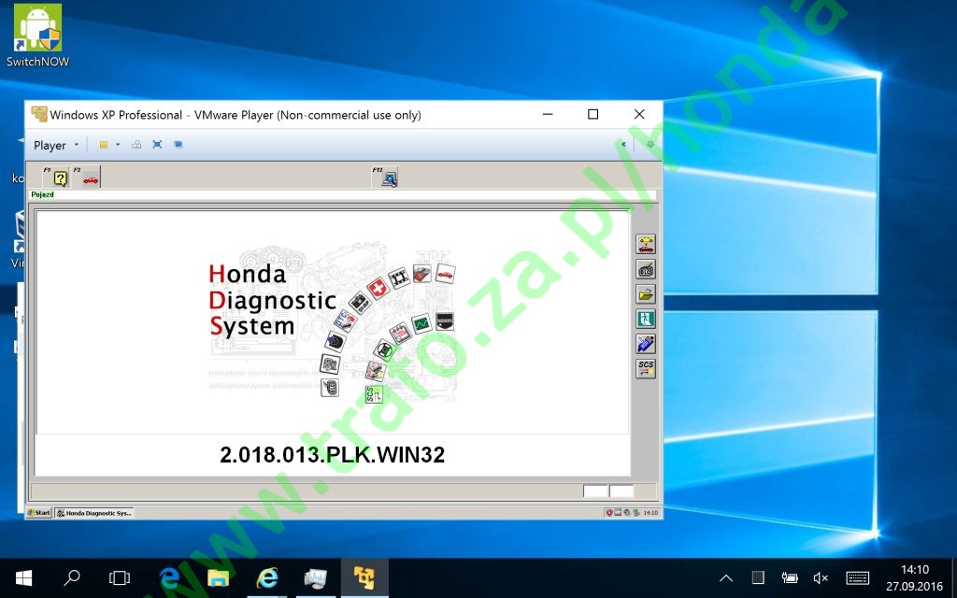Screen dimensions: 957x598
Task: Close the VMware Player window
Action: point(639,114)
